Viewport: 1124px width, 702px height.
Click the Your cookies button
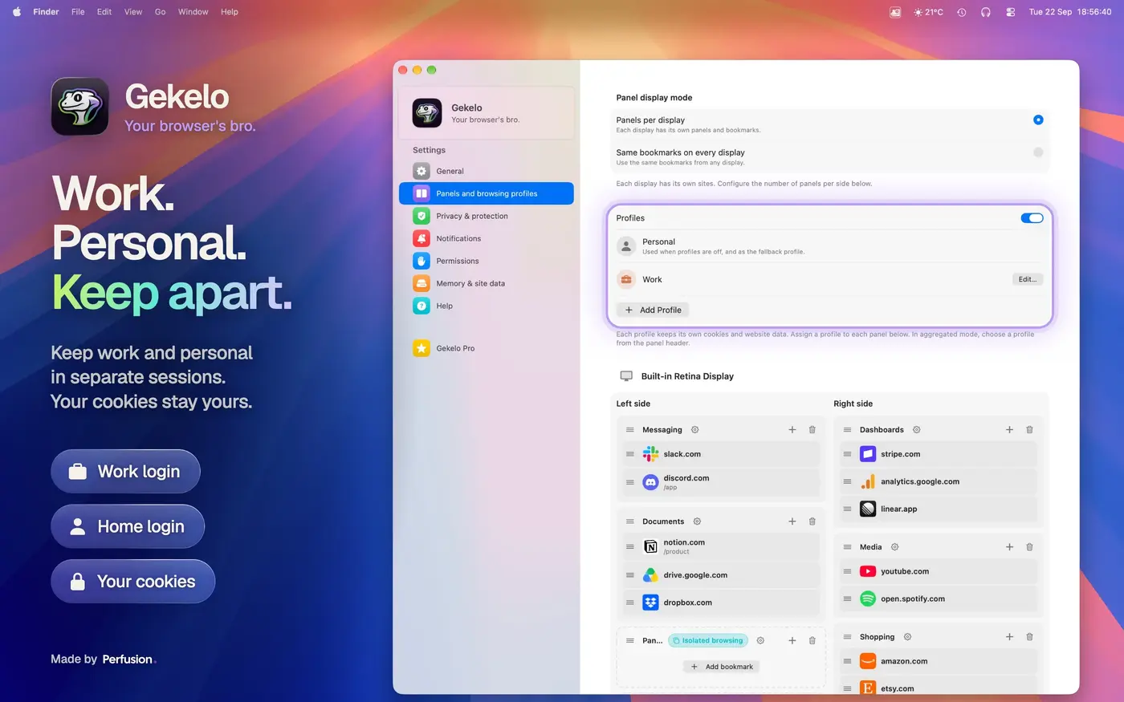[x=133, y=582]
